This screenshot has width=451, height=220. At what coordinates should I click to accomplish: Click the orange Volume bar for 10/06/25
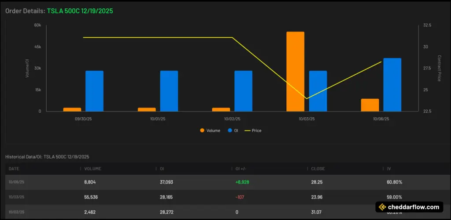370,105
